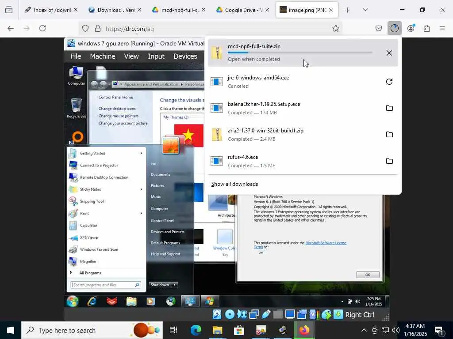This screenshot has height=339, width=453.
Task: Switch to Firefox on the taskbar
Action: pos(304,330)
